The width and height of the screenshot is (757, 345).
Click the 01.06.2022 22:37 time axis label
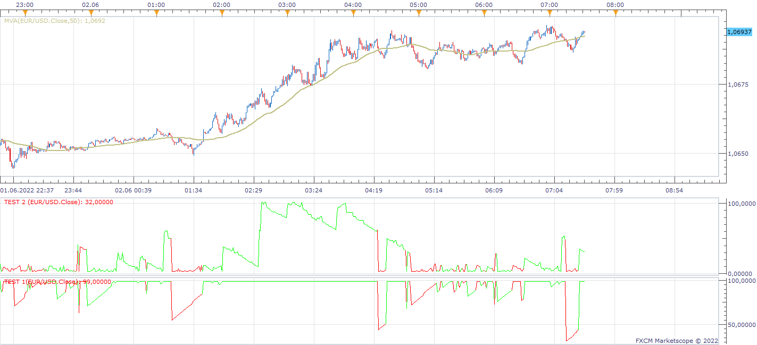[x=28, y=190]
